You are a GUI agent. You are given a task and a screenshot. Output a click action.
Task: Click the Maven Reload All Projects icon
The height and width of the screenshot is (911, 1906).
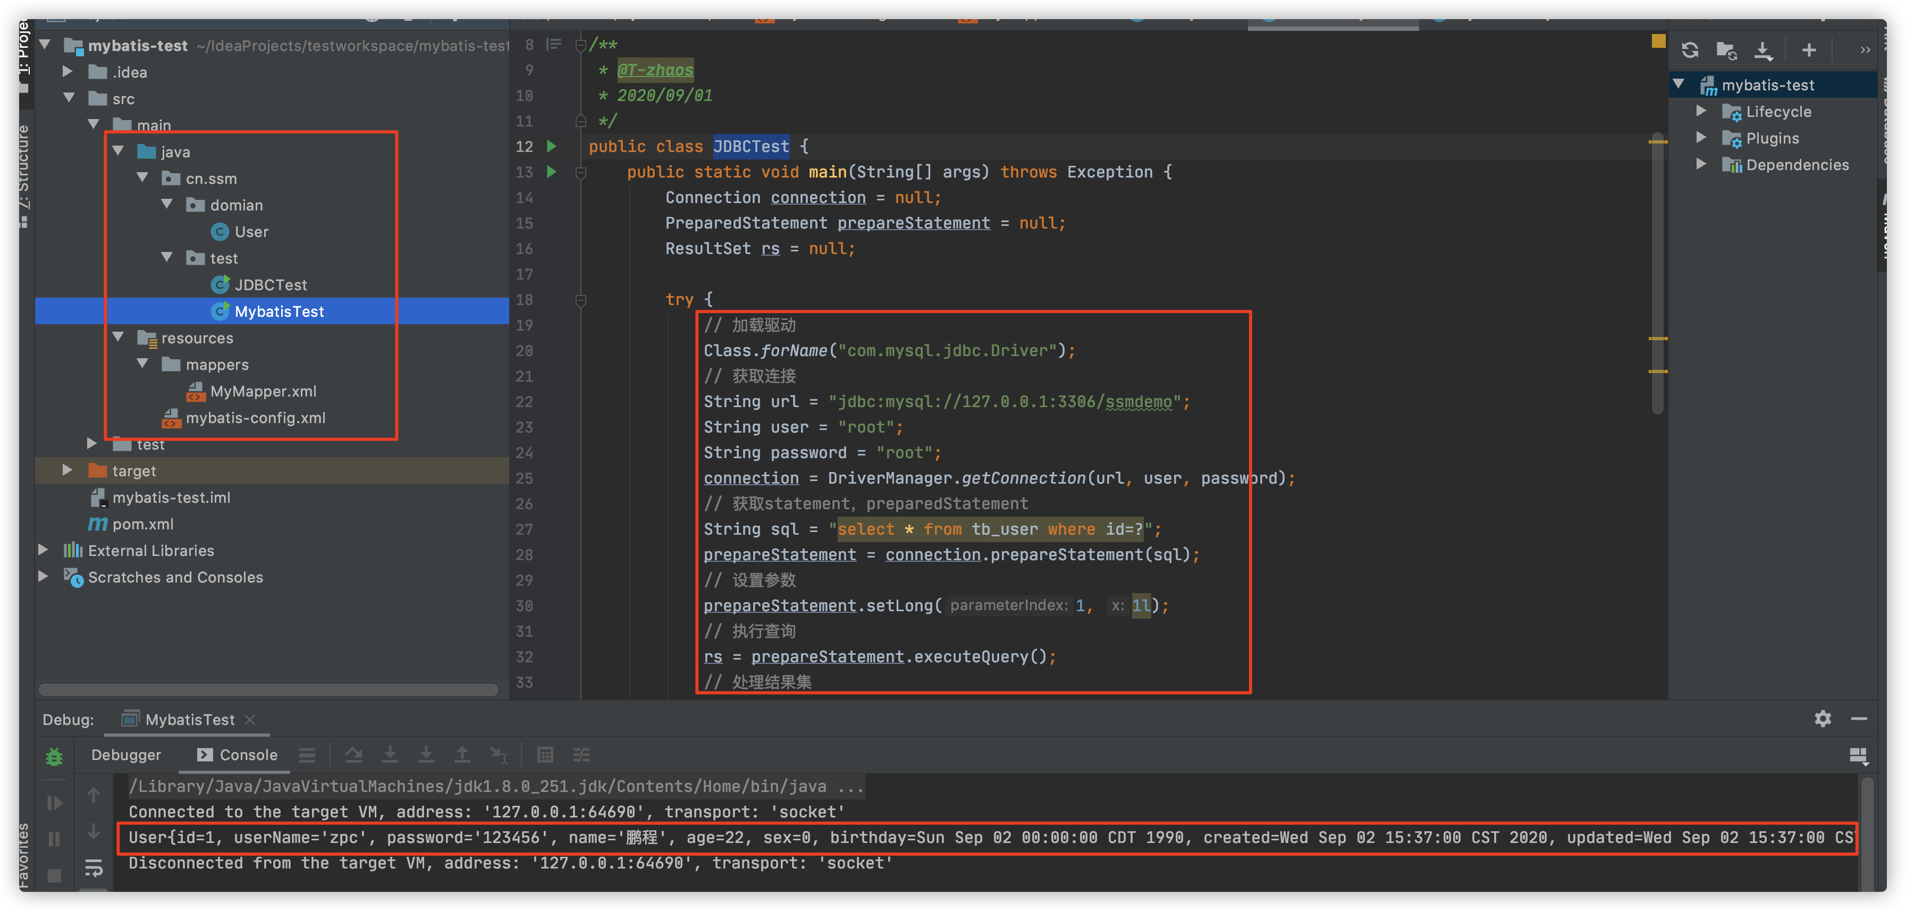(x=1689, y=50)
